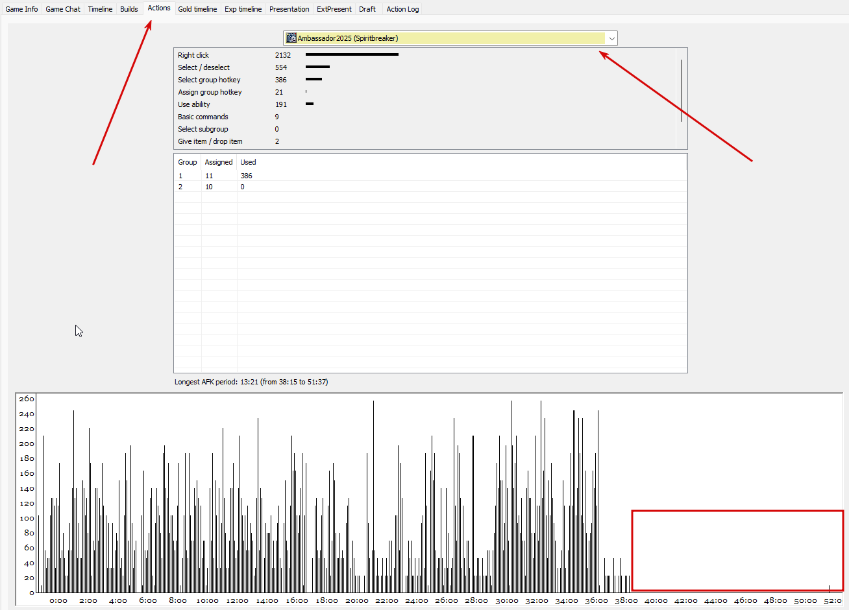849x610 pixels.
Task: Open the Game Info tab
Action: click(21, 9)
